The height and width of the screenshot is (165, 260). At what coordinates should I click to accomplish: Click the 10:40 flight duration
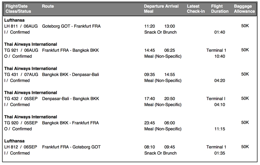tap(220, 56)
